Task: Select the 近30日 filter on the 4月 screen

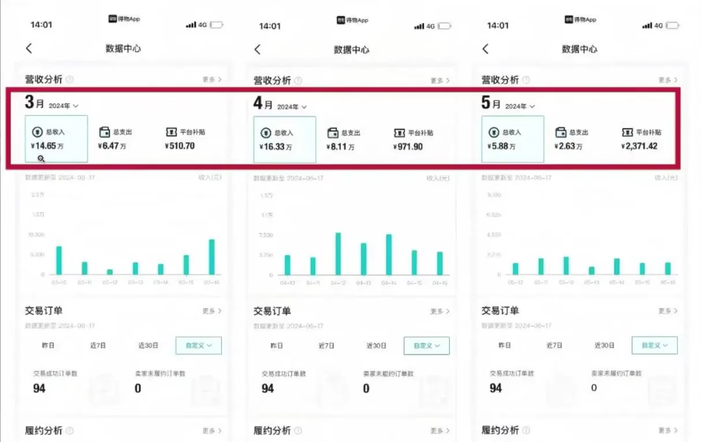Action: pyautogui.click(x=376, y=346)
